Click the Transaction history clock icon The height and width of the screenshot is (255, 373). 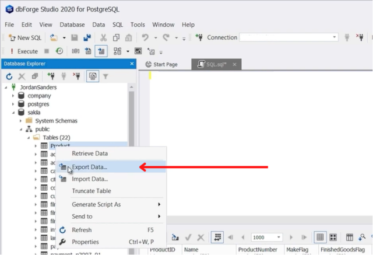[x=59, y=51]
